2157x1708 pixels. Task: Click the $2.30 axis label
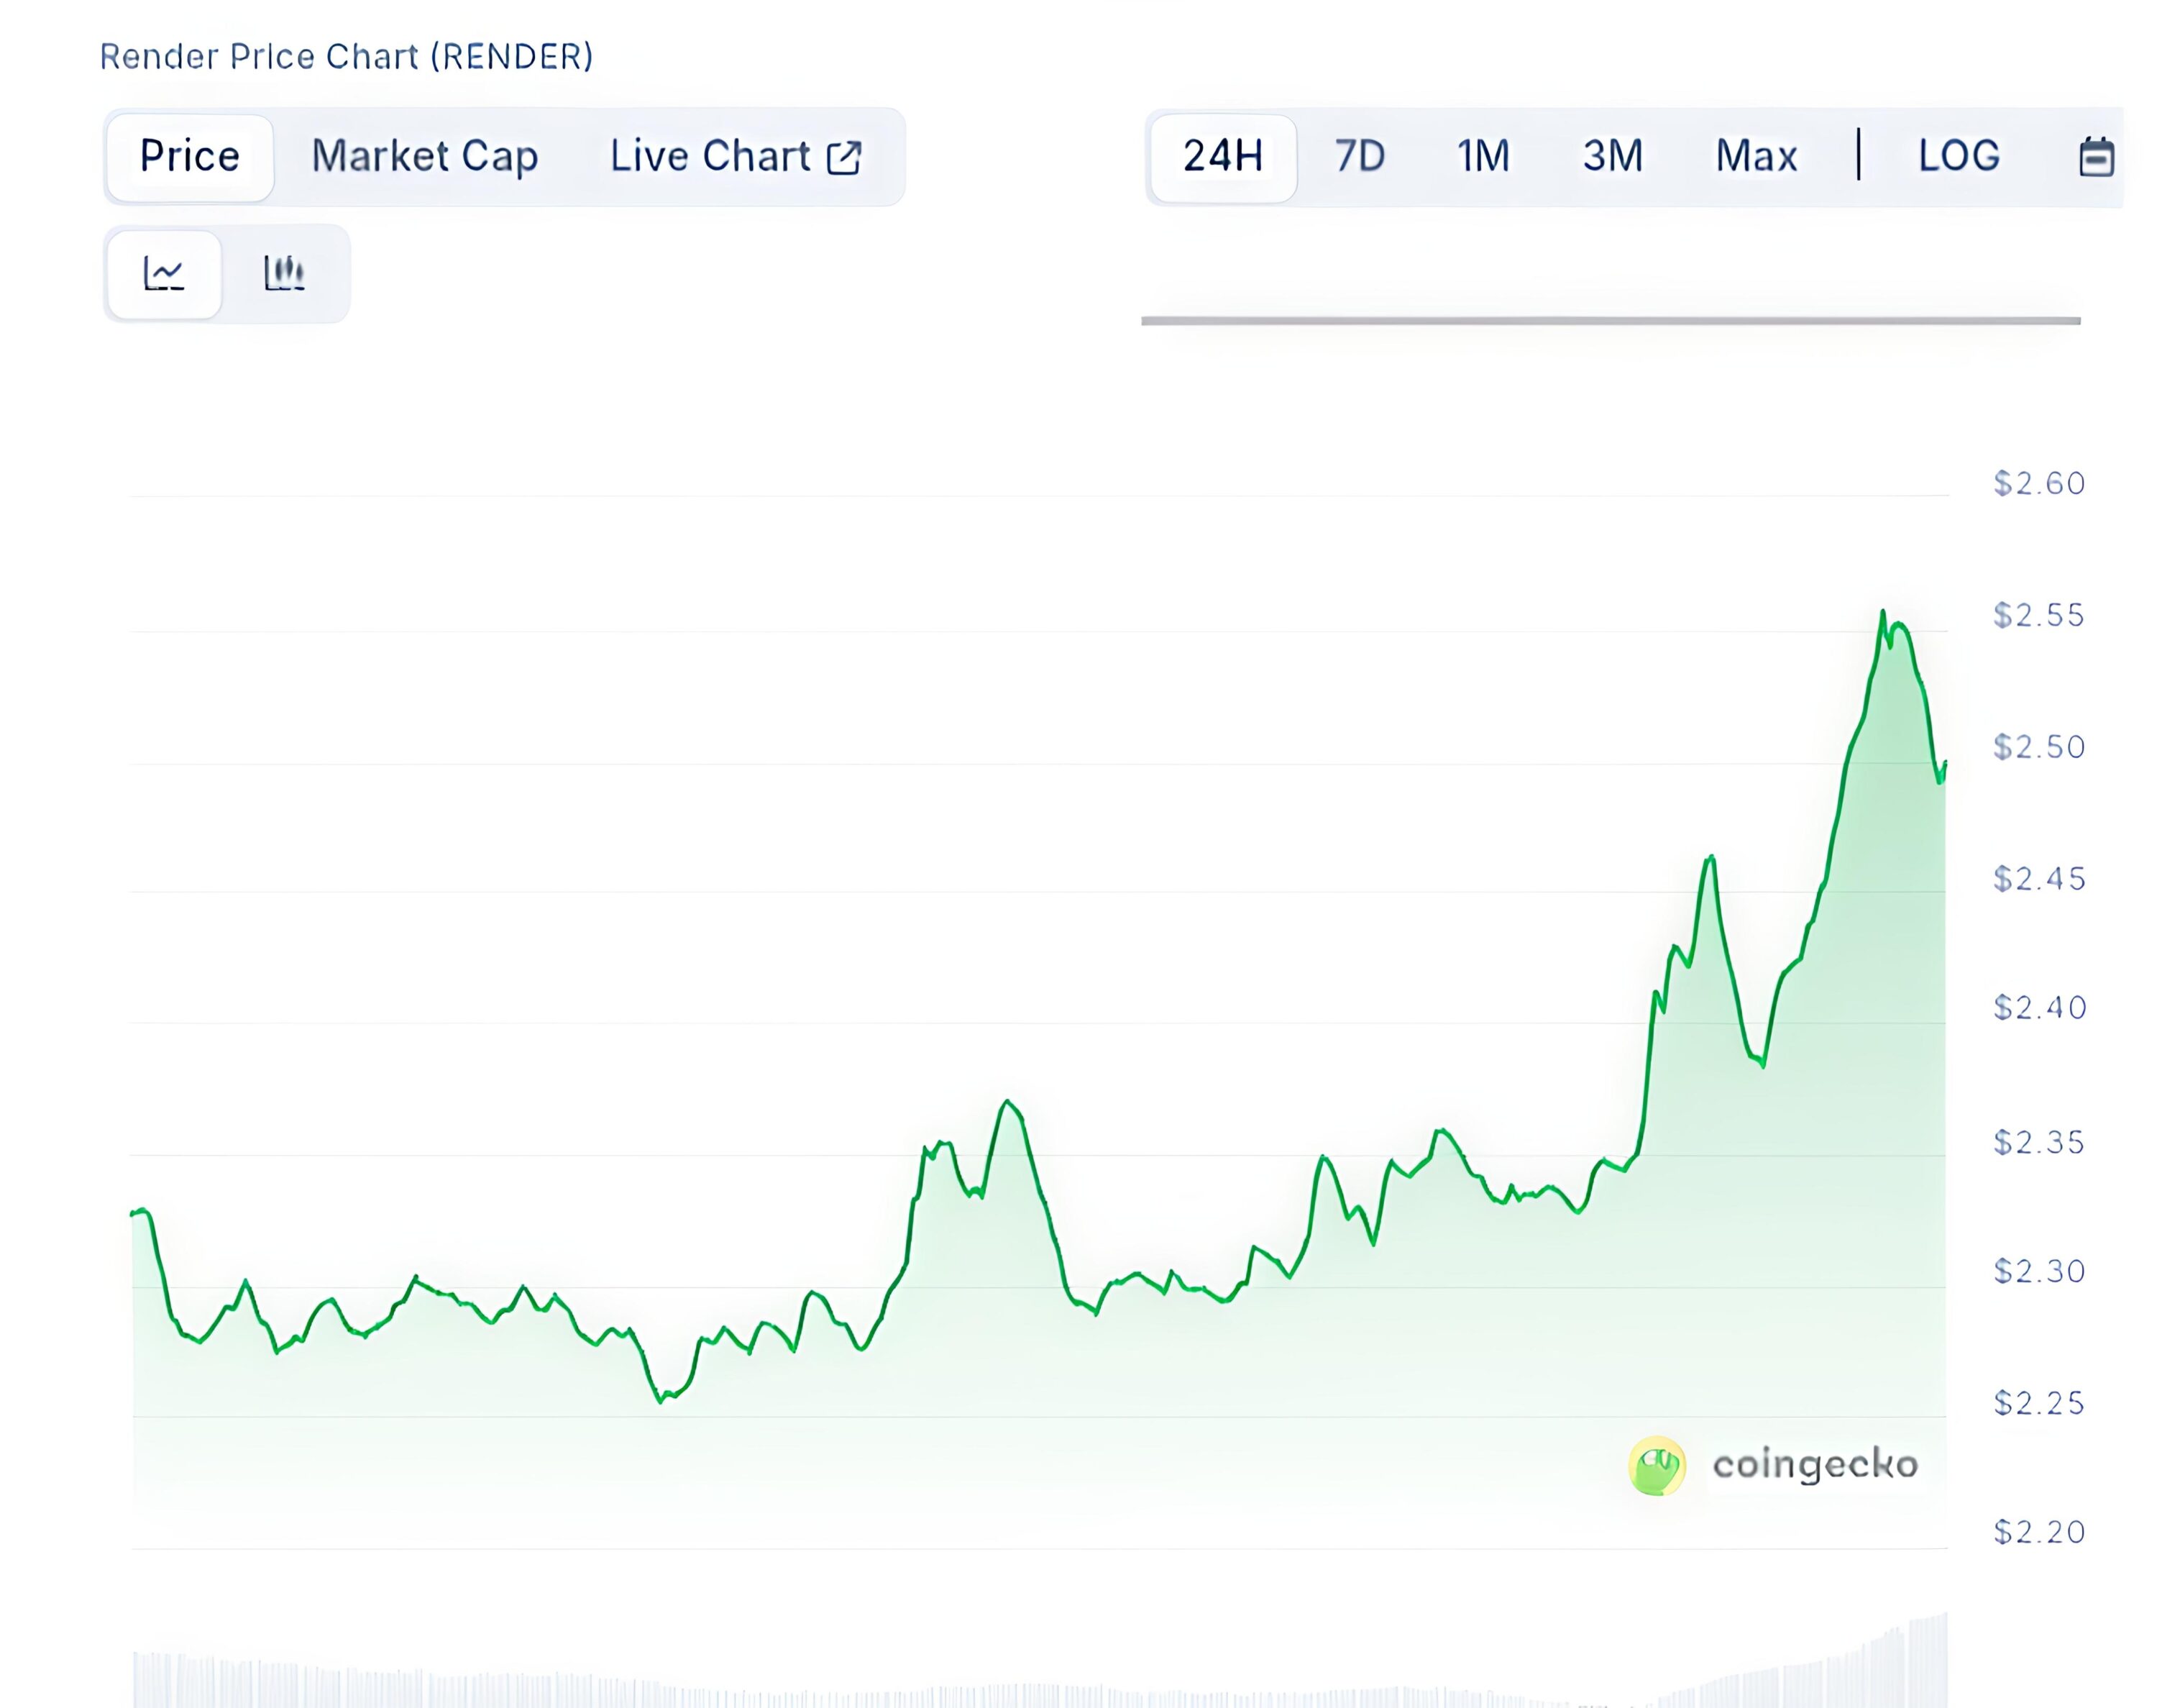point(2039,1271)
